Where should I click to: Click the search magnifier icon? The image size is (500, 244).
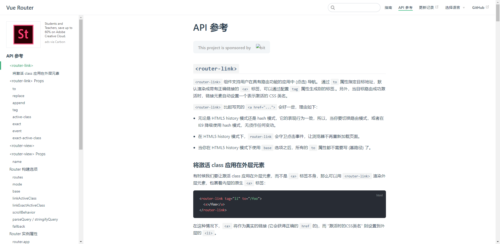pyautogui.click(x=333, y=8)
